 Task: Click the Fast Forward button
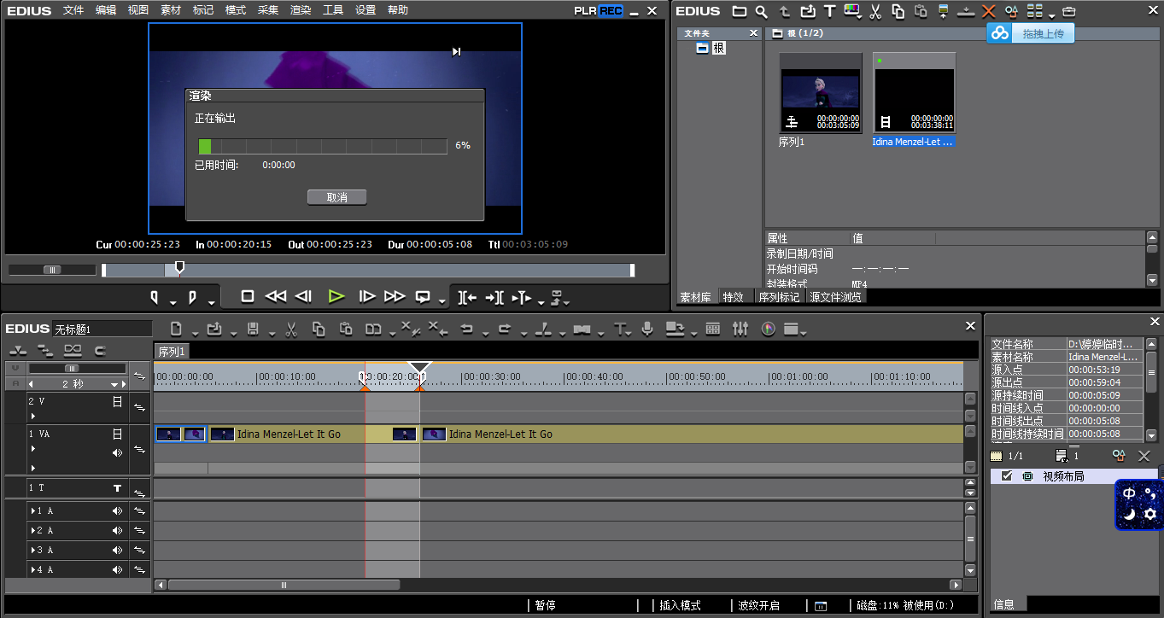click(x=395, y=296)
